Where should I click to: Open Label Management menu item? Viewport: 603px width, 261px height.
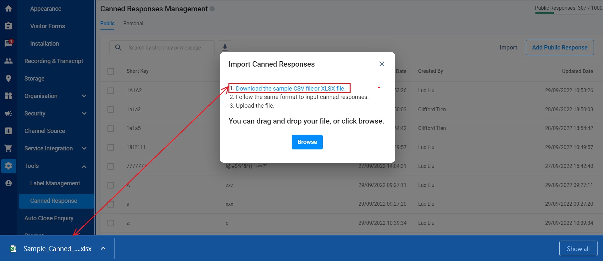[x=55, y=183]
